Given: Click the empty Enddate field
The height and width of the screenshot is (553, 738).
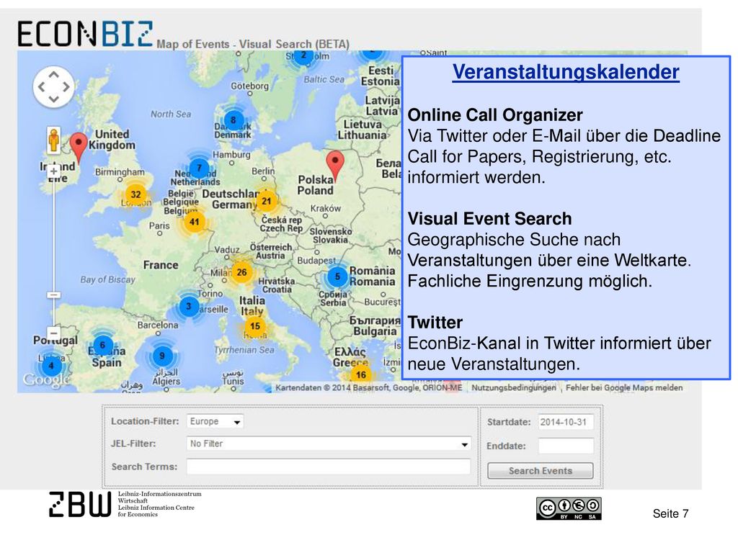Looking at the screenshot, I should [x=565, y=446].
